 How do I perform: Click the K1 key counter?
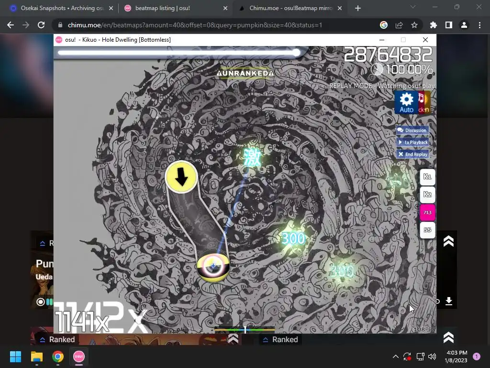tap(427, 177)
